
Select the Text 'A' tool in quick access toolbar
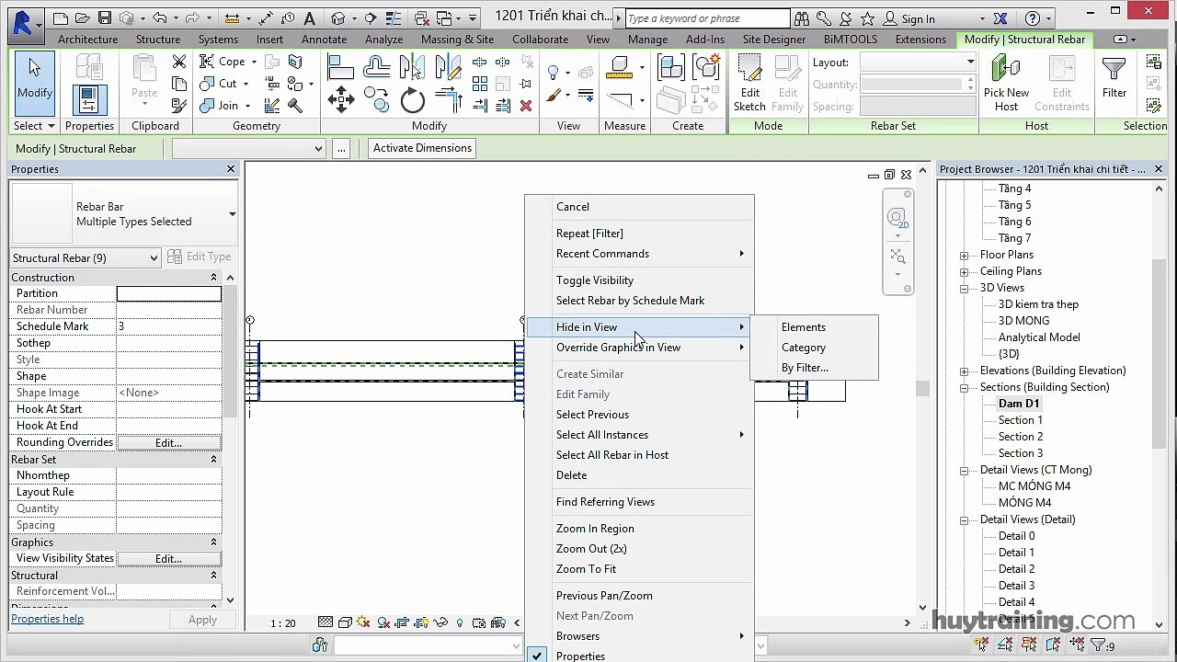[309, 18]
